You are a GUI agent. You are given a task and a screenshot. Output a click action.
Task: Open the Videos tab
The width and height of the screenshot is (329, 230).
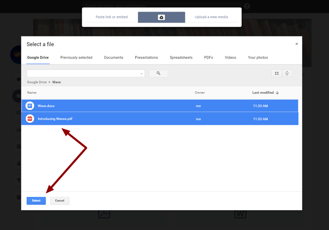230,58
